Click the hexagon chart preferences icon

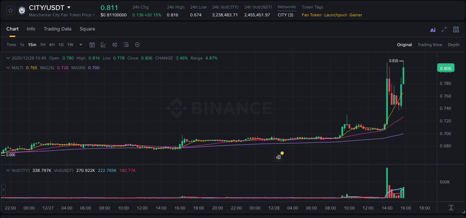137,45
